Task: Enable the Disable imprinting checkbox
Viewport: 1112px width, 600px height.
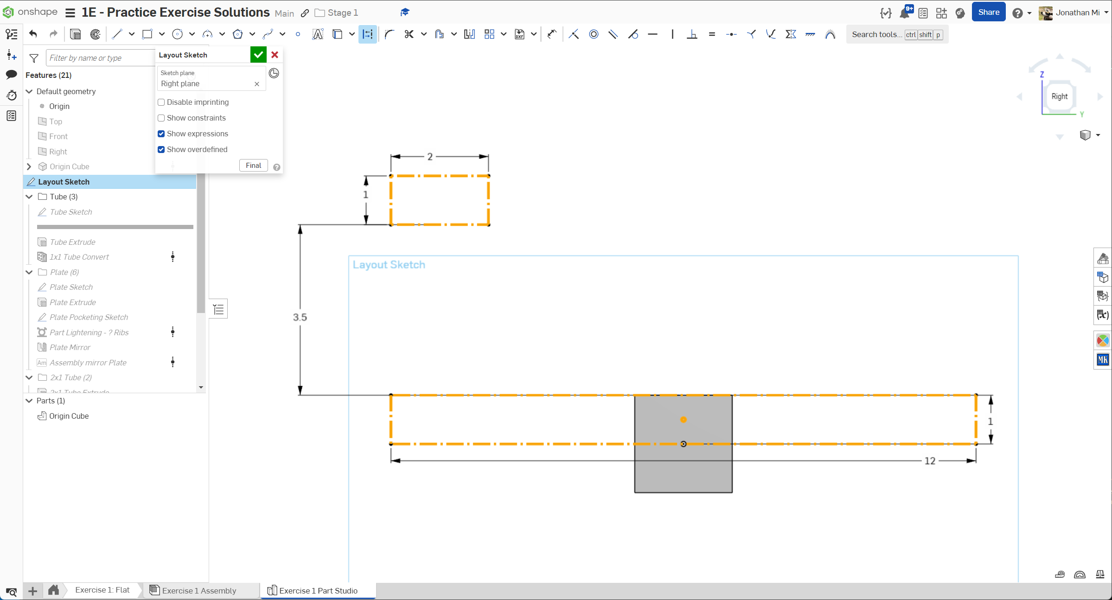Action: coord(161,102)
